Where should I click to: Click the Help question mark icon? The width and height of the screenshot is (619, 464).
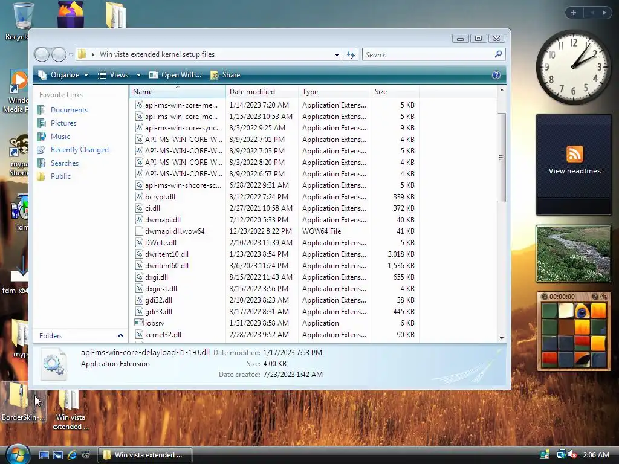(x=496, y=75)
